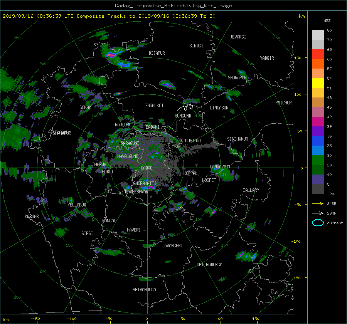Click the RAMDURG city label
Screen dimensions: 347x324
coord(123,125)
